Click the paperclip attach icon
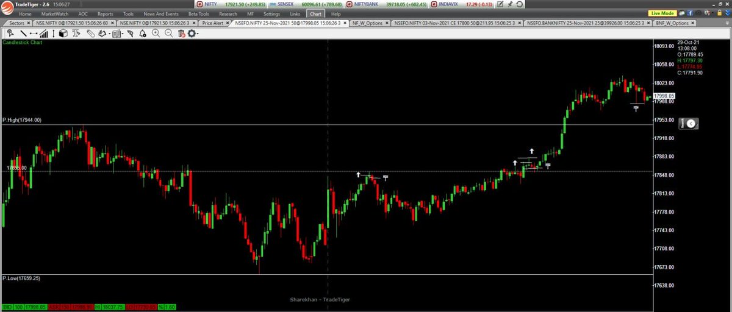Screen dimensions: 732x312 (91, 34)
